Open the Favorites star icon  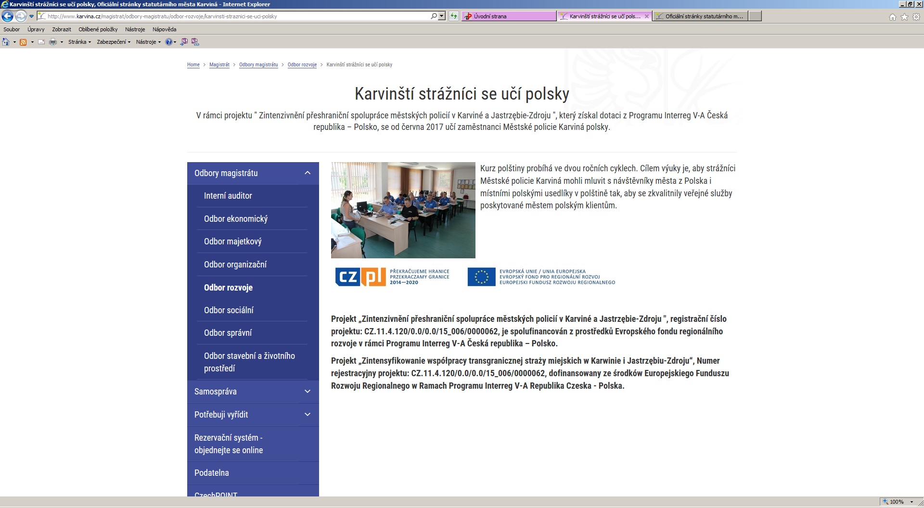(904, 17)
